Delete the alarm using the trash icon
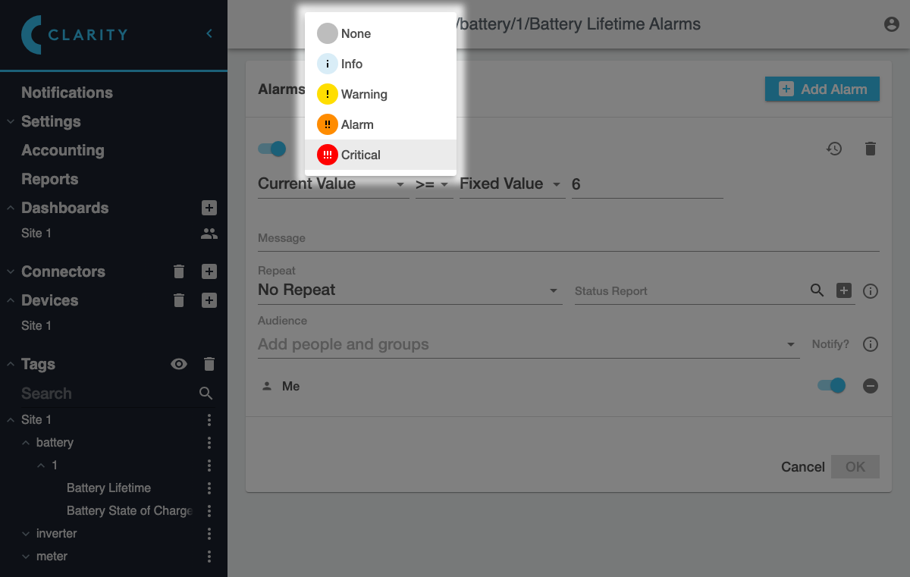This screenshot has height=577, width=910. point(871,149)
